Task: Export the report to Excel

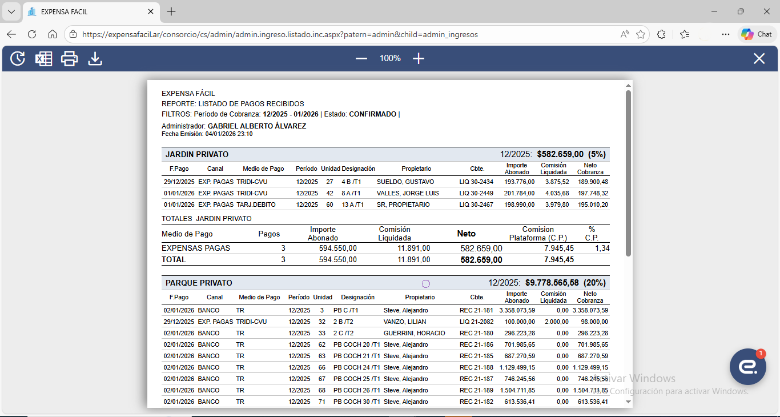Action: click(43, 58)
